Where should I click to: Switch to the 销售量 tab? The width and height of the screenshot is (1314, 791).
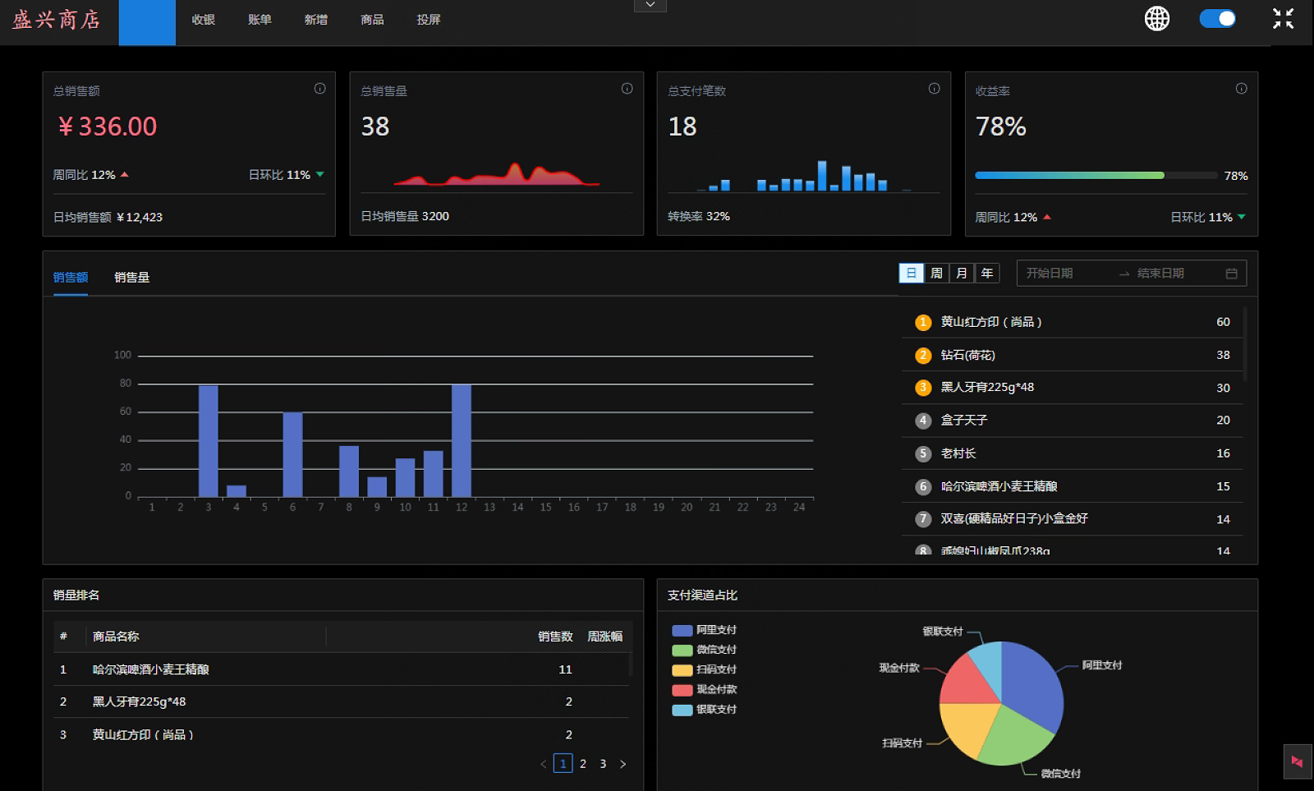[132, 278]
